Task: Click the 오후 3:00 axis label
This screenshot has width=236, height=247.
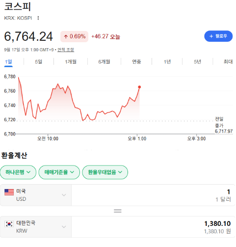Action: tap(197, 139)
